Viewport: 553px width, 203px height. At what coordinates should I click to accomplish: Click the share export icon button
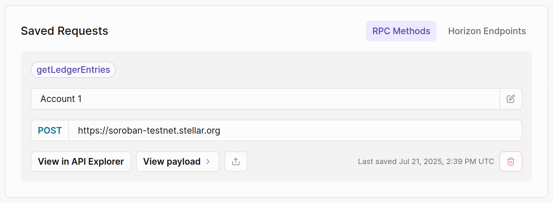click(236, 162)
